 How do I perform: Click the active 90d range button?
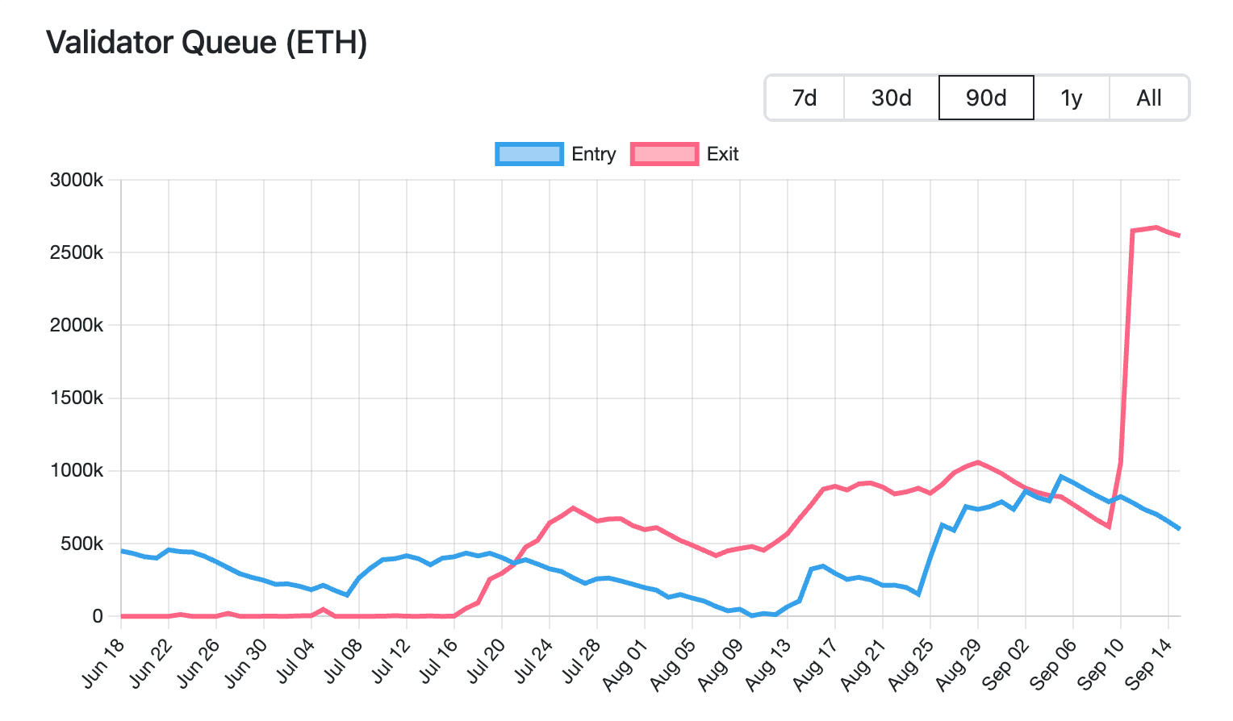986,98
